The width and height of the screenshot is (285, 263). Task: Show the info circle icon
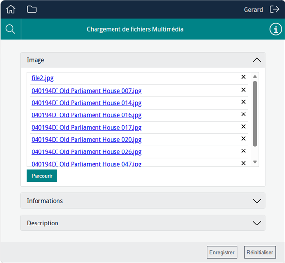[276, 29]
